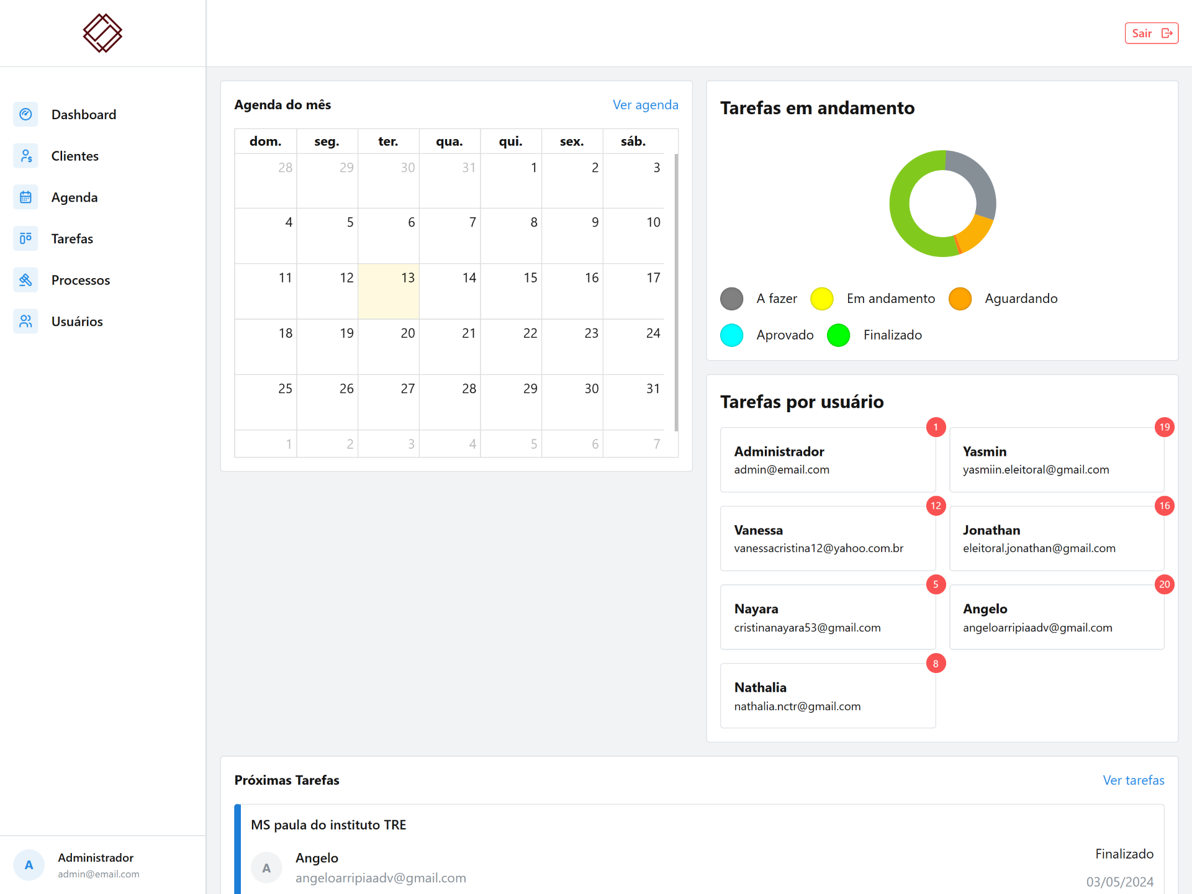The image size is (1192, 894).
Task: Click the 'qua.' column header in calendar
Action: pos(449,142)
